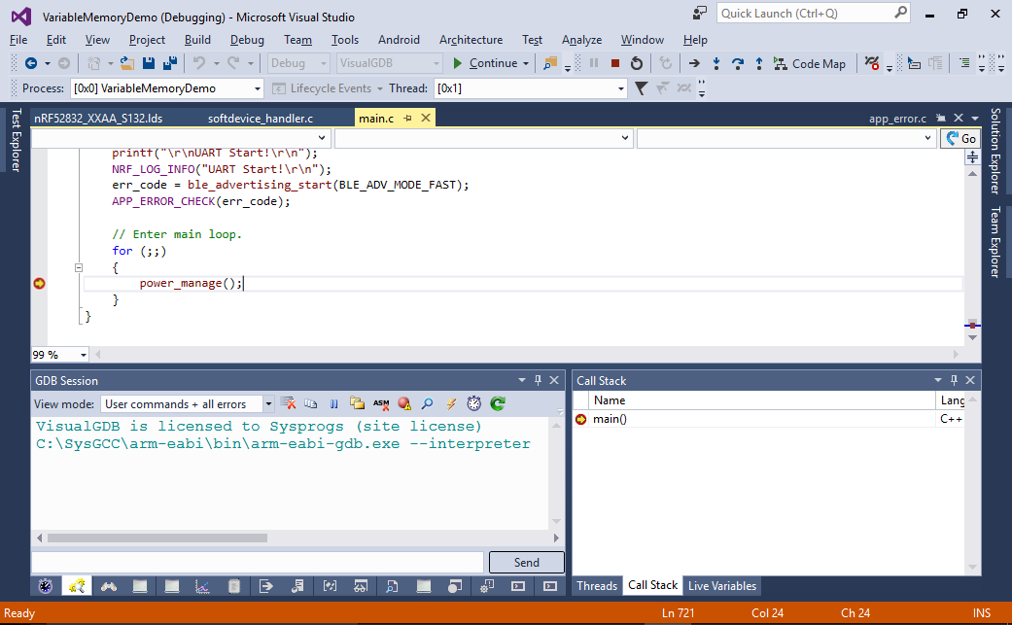Clear GDB Session log icon
The image size is (1012, 625).
pos(289,403)
